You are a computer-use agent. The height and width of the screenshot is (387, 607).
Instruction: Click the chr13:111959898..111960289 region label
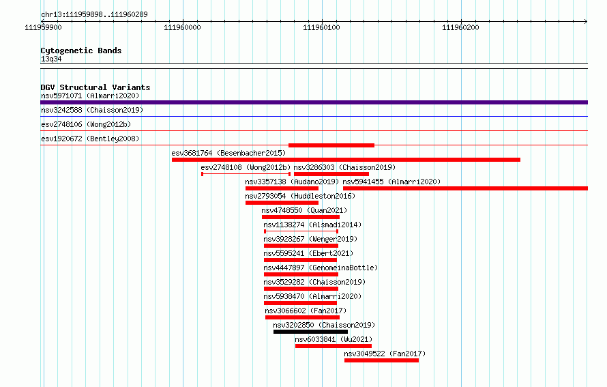coord(94,14)
